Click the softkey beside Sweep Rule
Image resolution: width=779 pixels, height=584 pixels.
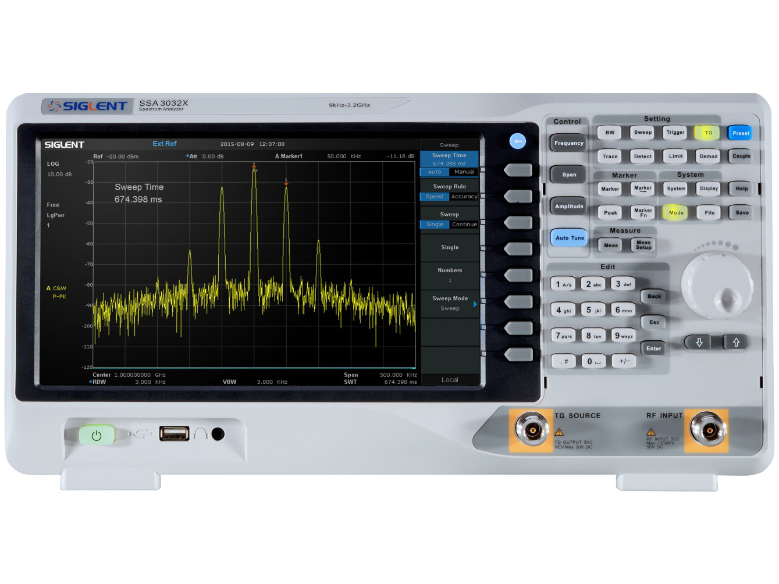[x=518, y=196]
